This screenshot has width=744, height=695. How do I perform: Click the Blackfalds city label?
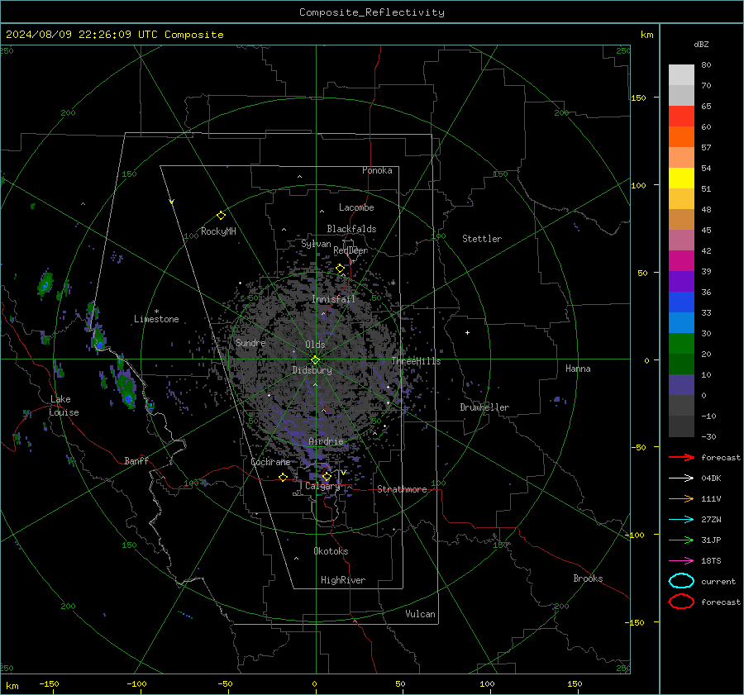[351, 229]
